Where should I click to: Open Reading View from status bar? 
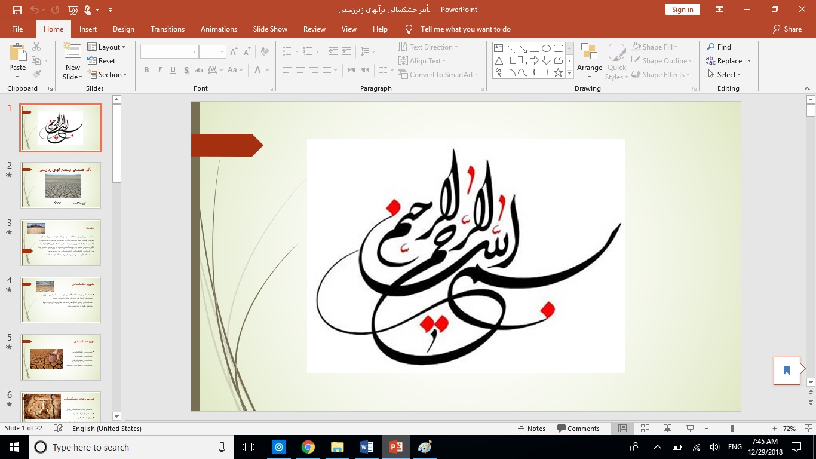coord(667,429)
